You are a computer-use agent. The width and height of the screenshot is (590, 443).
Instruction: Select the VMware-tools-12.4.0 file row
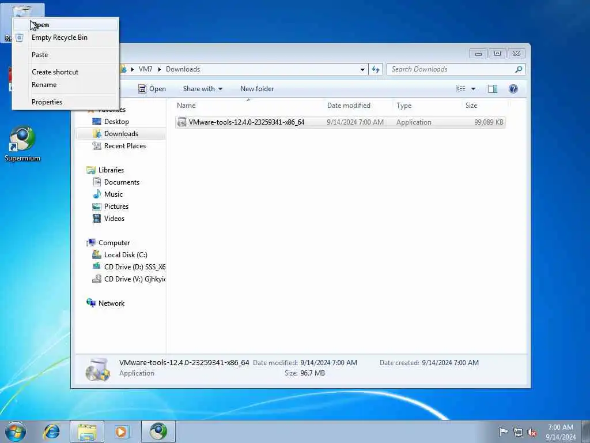(x=340, y=122)
